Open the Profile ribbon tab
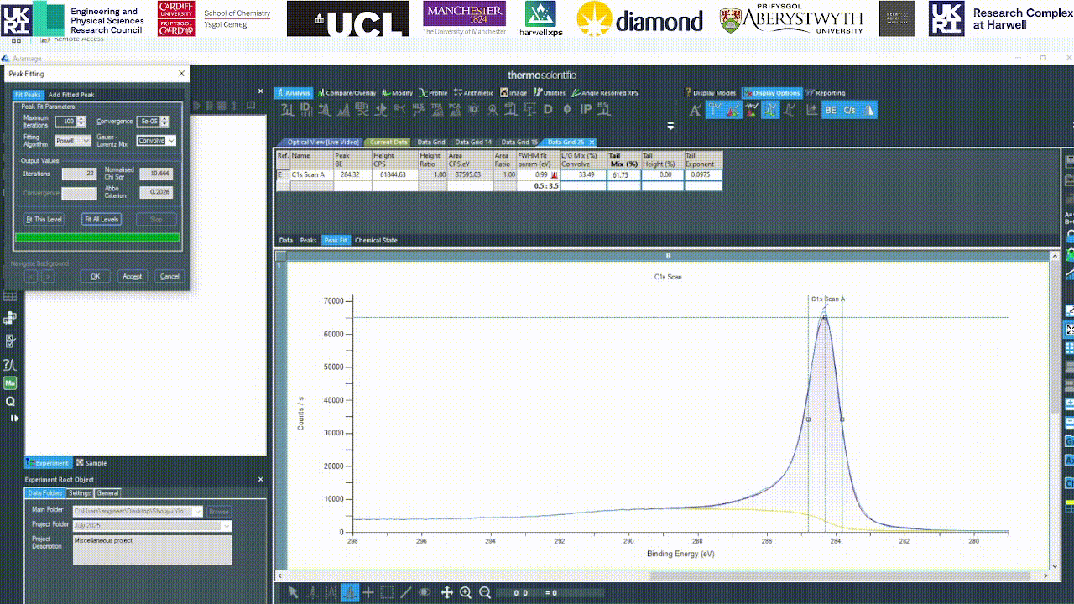The image size is (1074, 604). click(x=434, y=93)
